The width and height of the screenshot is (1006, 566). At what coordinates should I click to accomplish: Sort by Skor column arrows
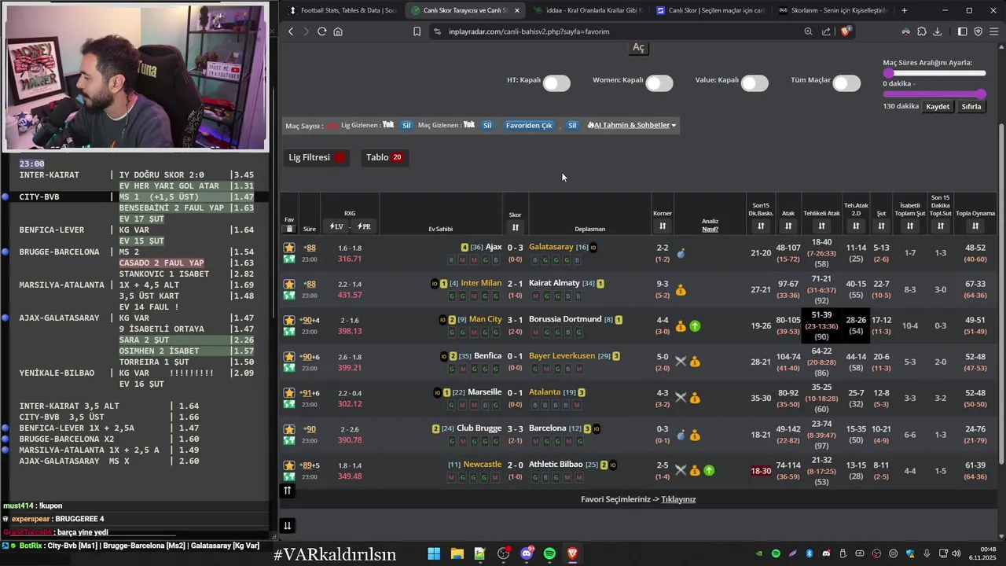tap(515, 227)
